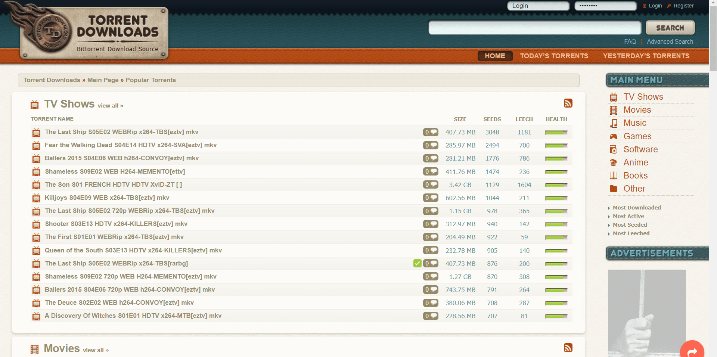This screenshot has height=357, width=717.
Task: Click the Books icon in the main menu
Action: [x=614, y=176]
